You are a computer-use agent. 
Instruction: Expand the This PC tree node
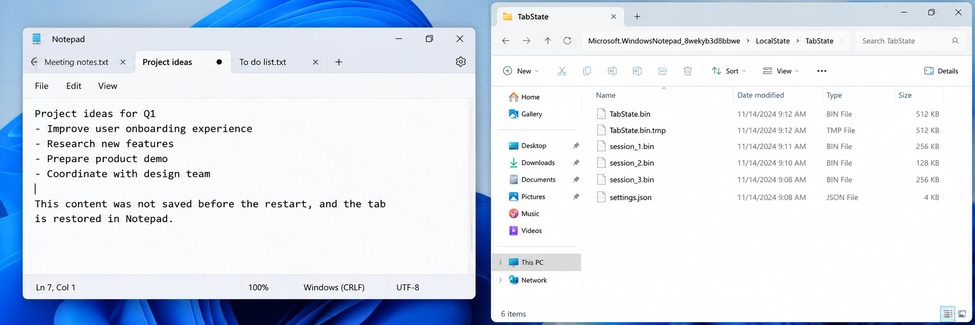(501, 262)
